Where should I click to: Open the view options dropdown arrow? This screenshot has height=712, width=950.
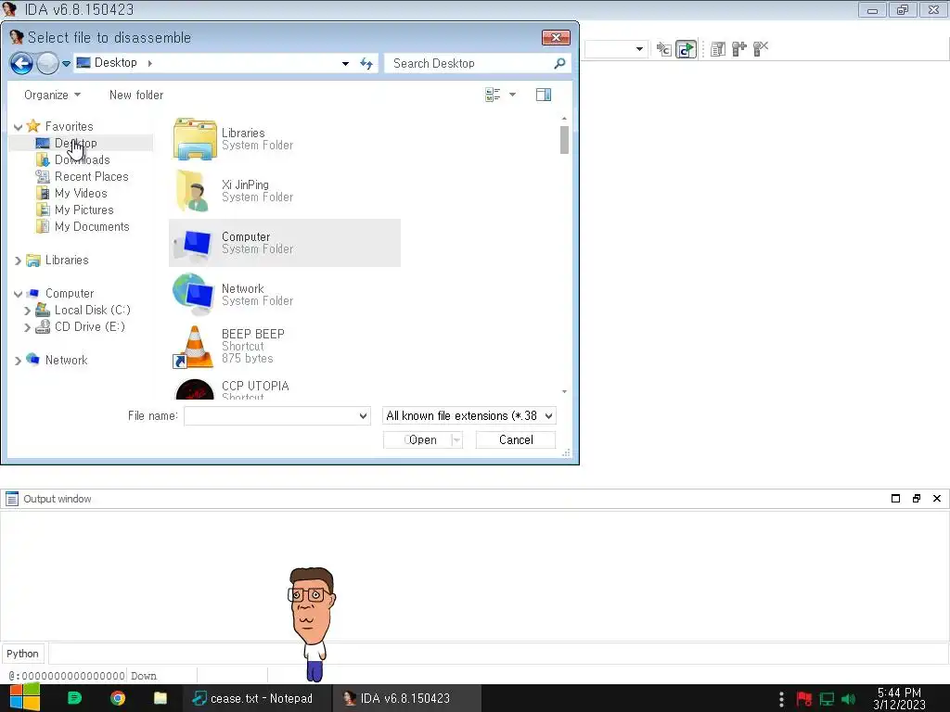point(512,95)
